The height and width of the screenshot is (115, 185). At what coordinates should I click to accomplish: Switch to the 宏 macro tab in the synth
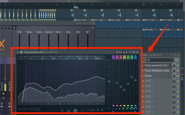pyautogui.click(x=14, y=28)
